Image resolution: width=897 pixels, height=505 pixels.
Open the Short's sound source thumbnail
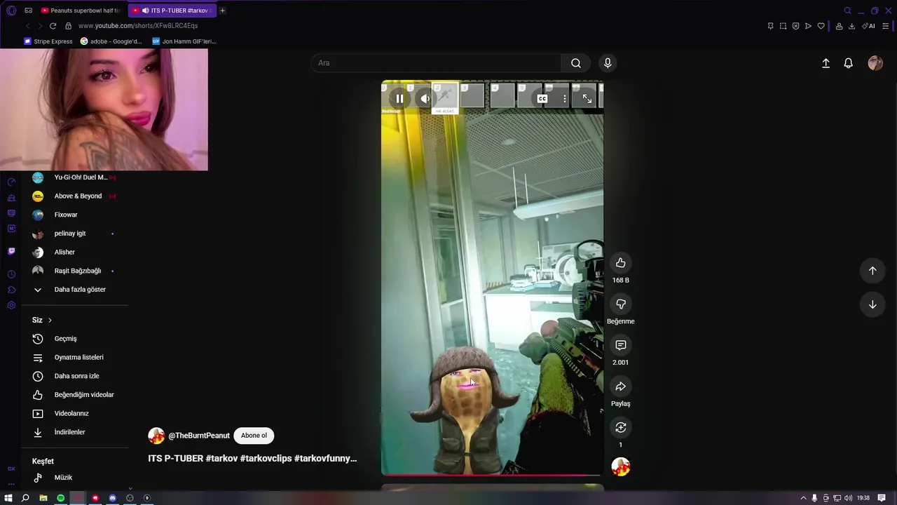click(x=620, y=466)
